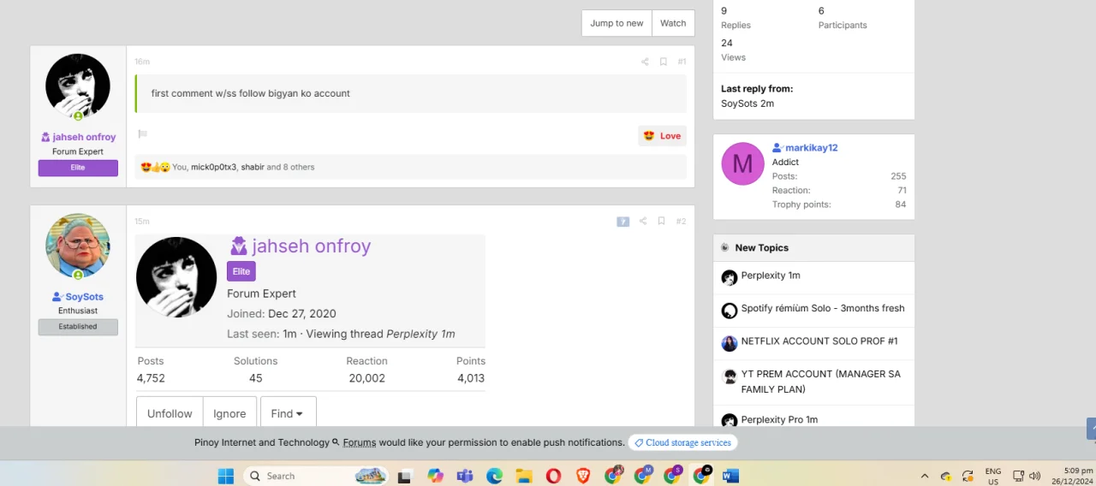Share post #1 via share icon

point(645,62)
